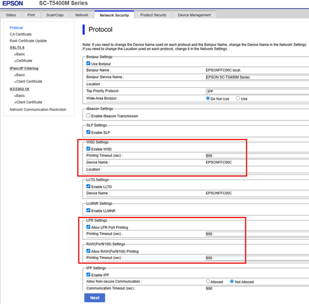Select the Network Security tab
The image size is (309, 304).
click(114, 15)
